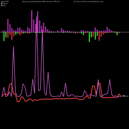This screenshot has height=129, width=129.
Task: Click the value label at right end of lines
Action: pos(125,96)
